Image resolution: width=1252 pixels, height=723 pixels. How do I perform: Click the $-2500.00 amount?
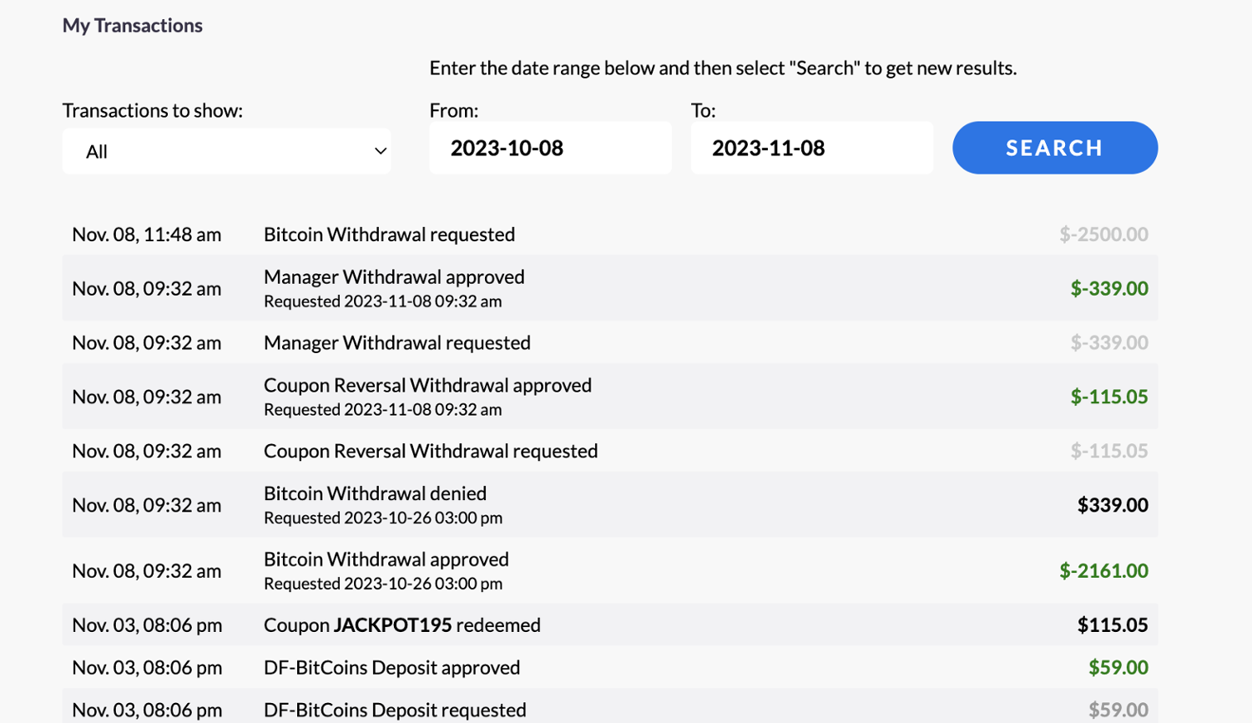[x=1103, y=235]
